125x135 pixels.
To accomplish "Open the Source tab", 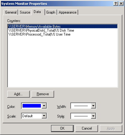I will (25, 12).
